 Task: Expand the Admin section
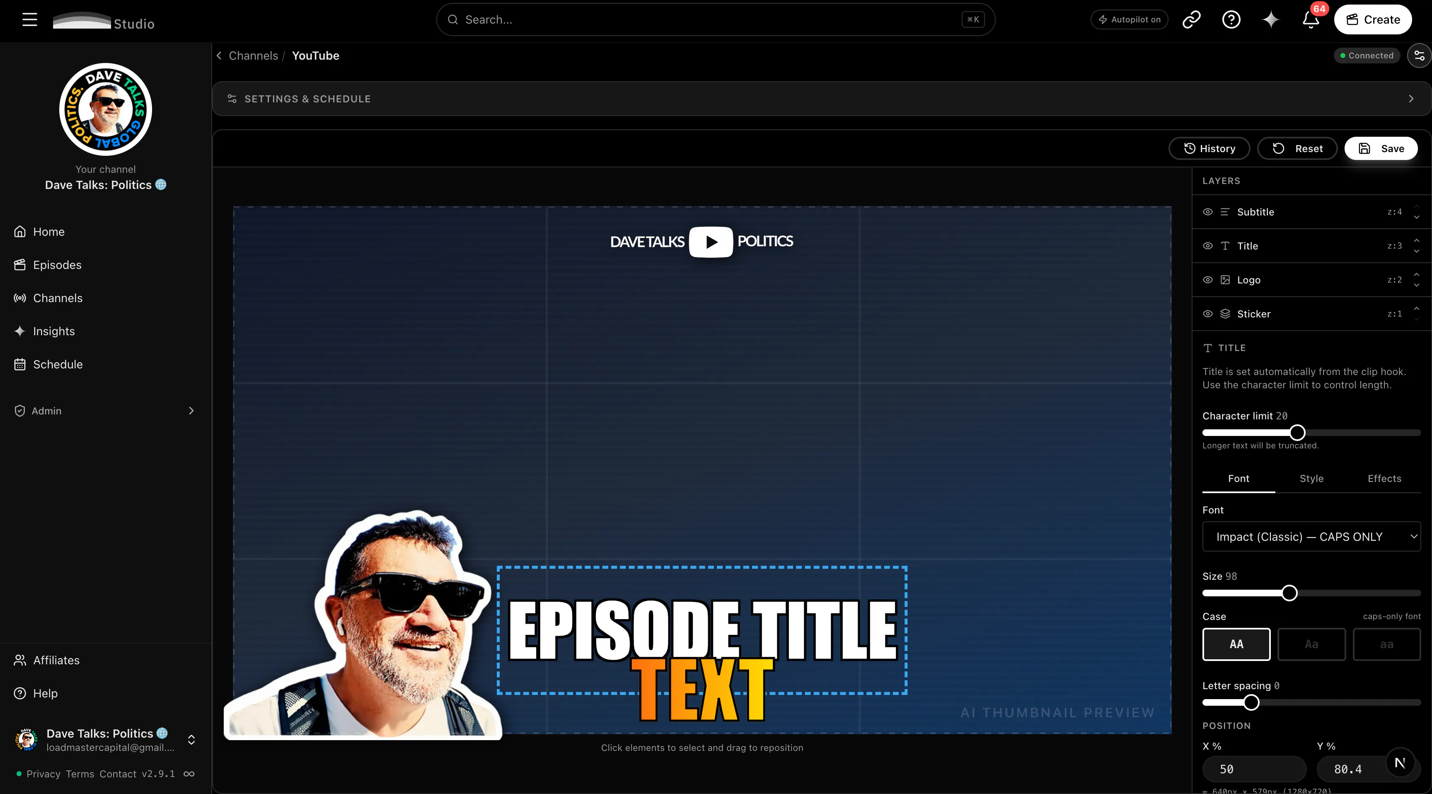click(106, 411)
